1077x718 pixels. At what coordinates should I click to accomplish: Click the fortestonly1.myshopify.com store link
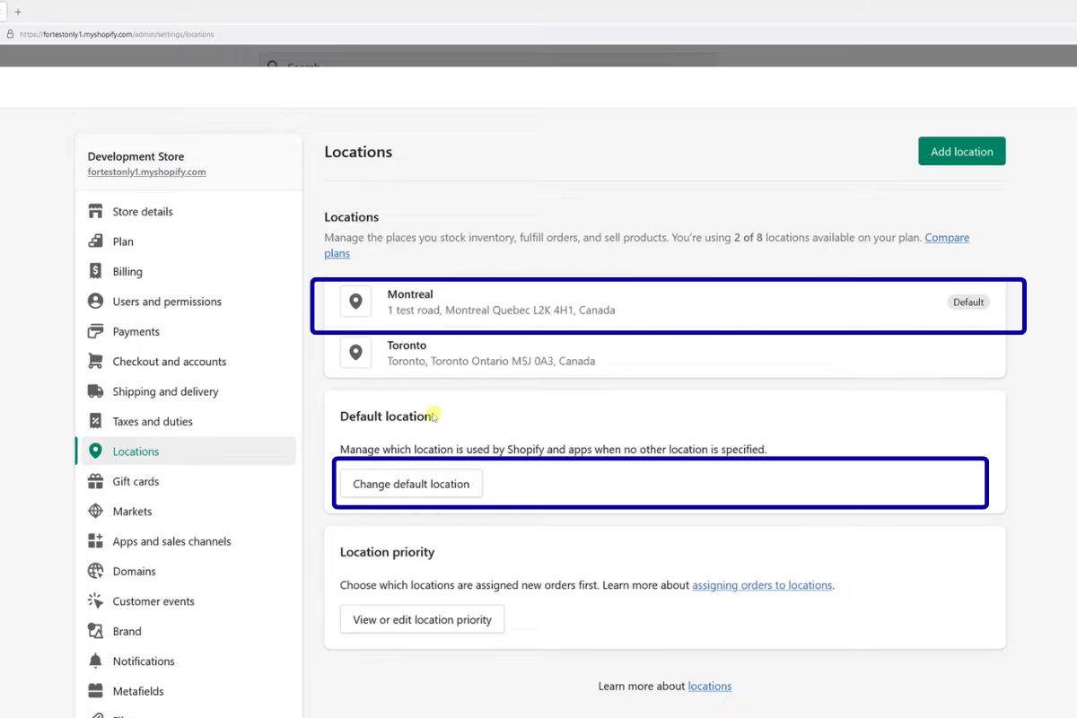(x=146, y=171)
